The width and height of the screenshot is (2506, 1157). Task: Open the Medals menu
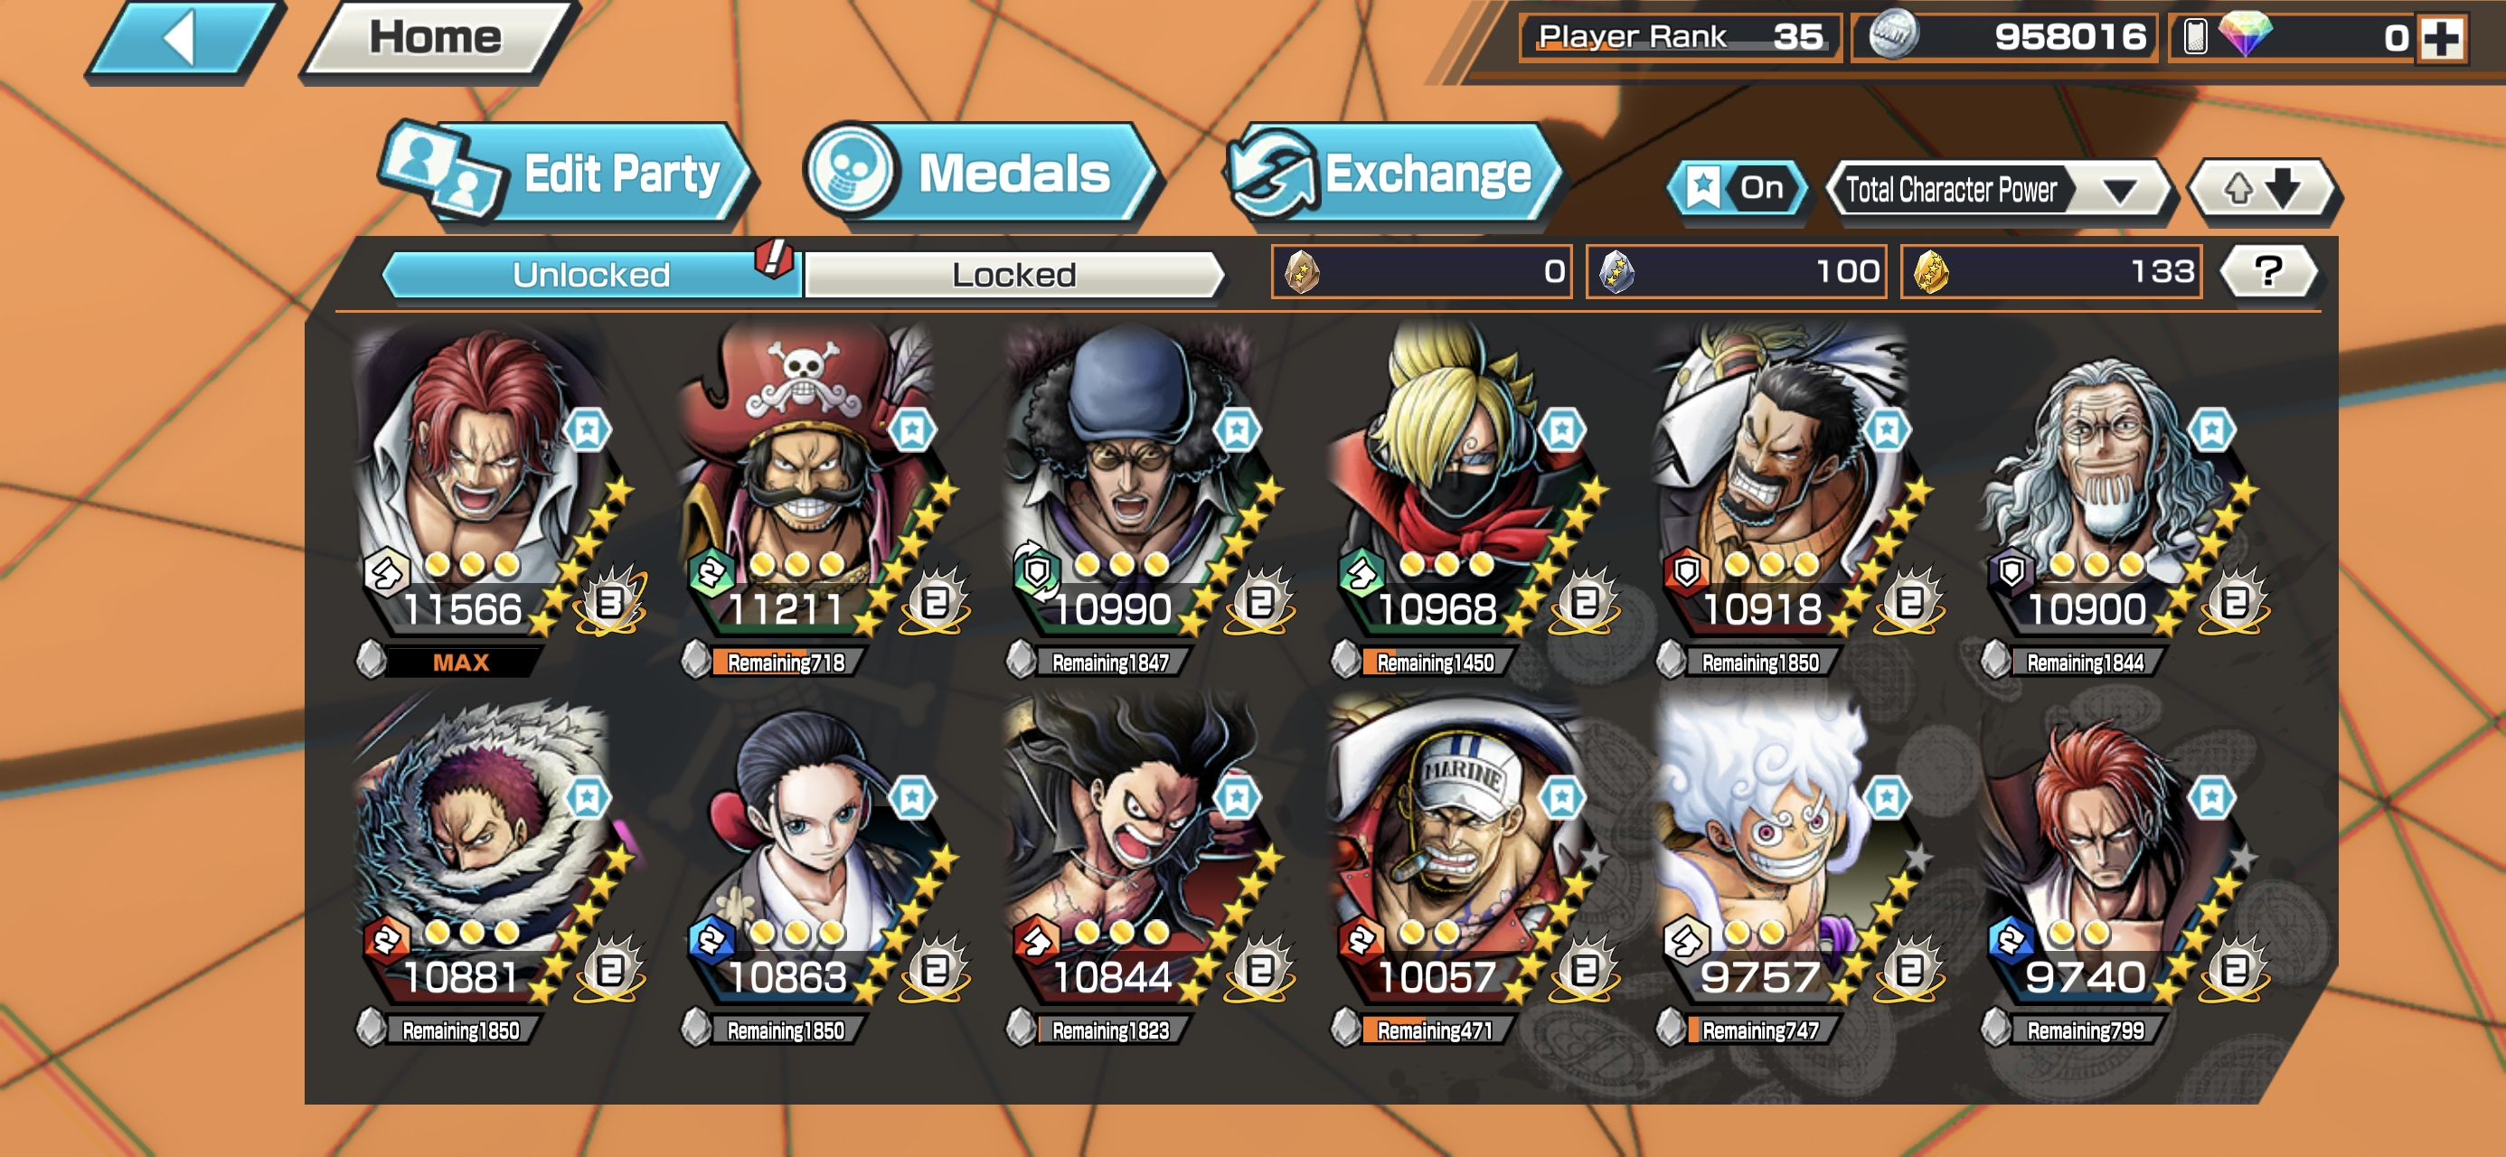click(981, 175)
